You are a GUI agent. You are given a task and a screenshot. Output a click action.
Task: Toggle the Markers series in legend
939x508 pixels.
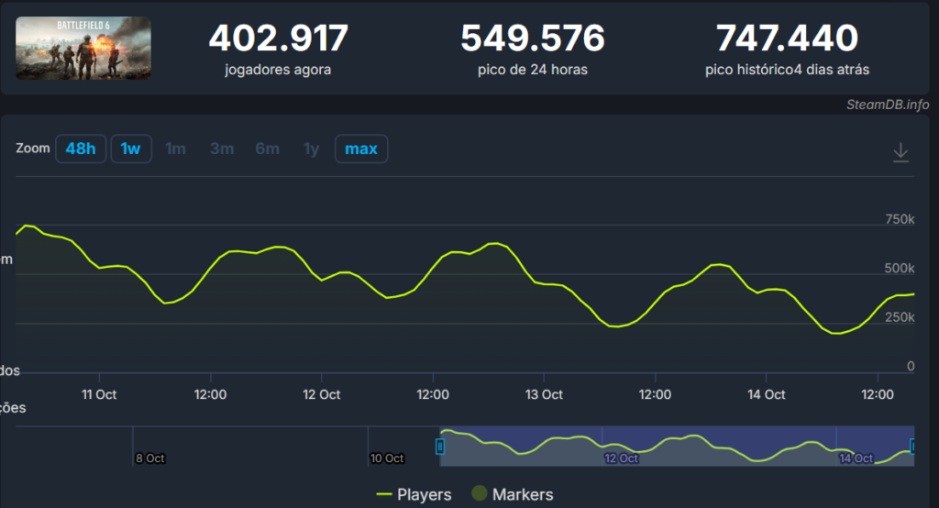(x=523, y=495)
